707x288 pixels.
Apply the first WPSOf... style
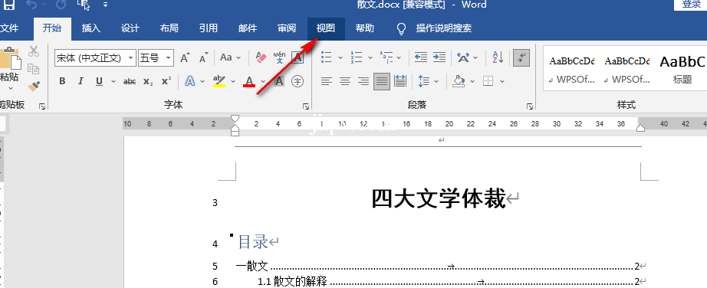(572, 69)
